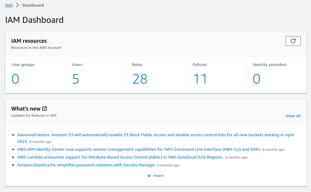Click View all updates link
The image size is (311, 192).
click(x=293, y=116)
